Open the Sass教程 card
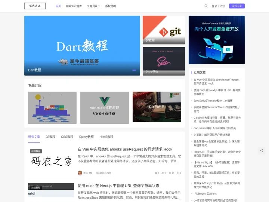The width and height of the screenshot is (269, 202). [x=164, y=61]
